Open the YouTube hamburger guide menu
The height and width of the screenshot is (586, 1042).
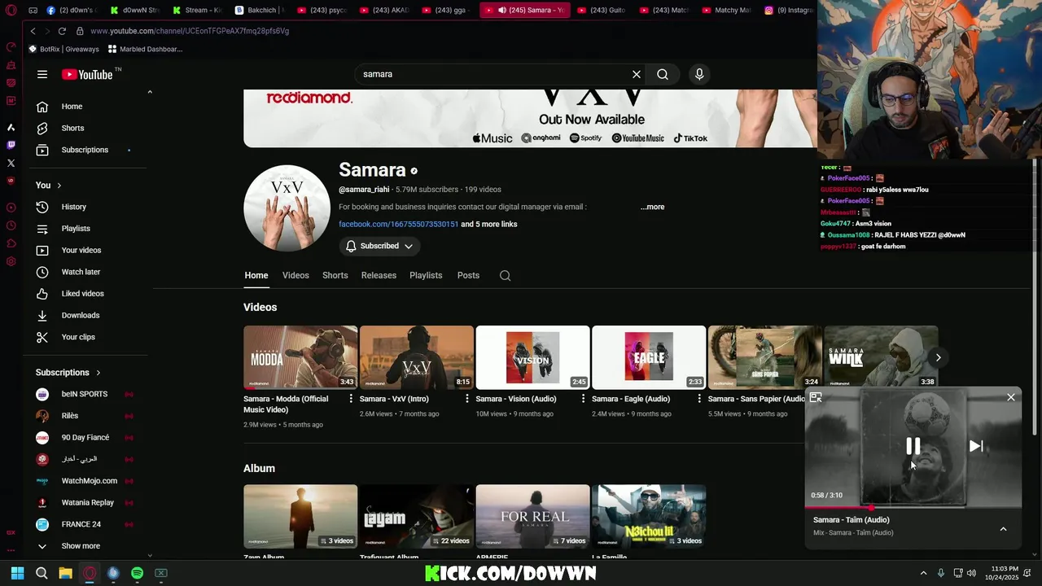42,74
